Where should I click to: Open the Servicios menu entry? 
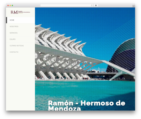[x=20, y=33]
